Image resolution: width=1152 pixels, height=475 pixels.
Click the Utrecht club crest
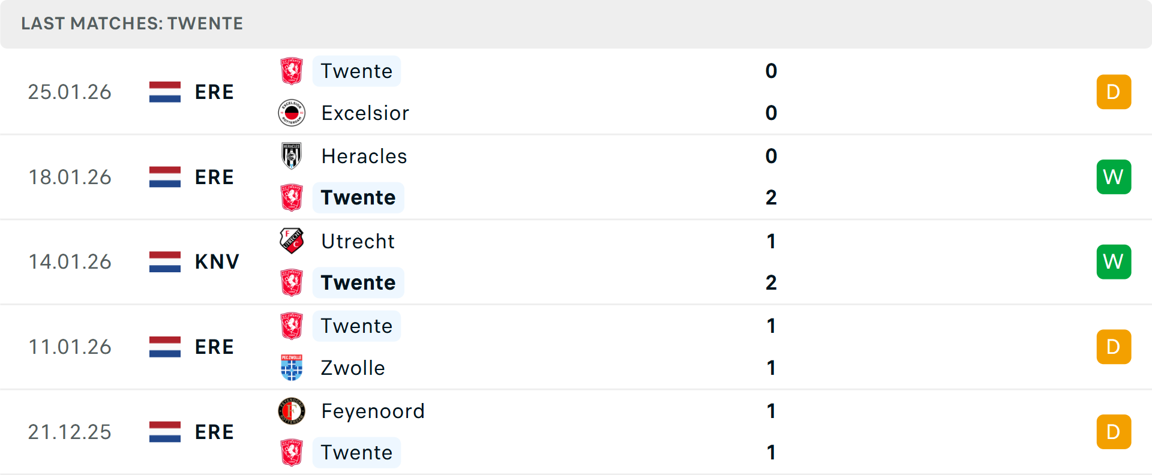(292, 241)
